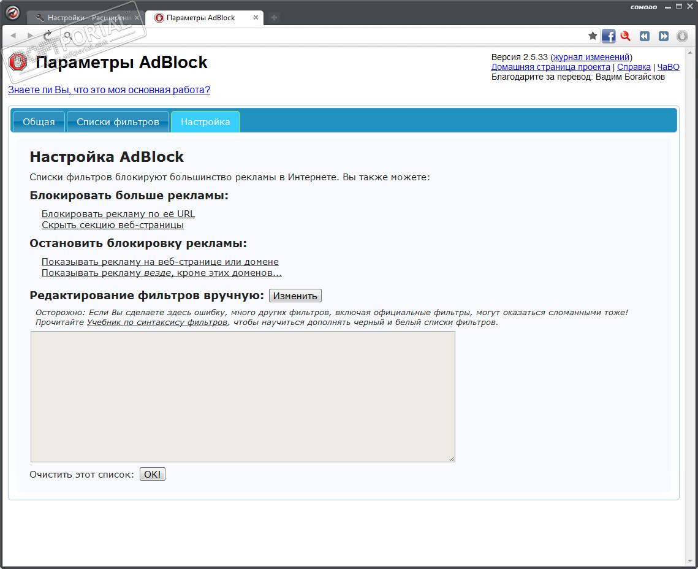
Task: Click the page scrollbar down arrow
Action: [691, 562]
